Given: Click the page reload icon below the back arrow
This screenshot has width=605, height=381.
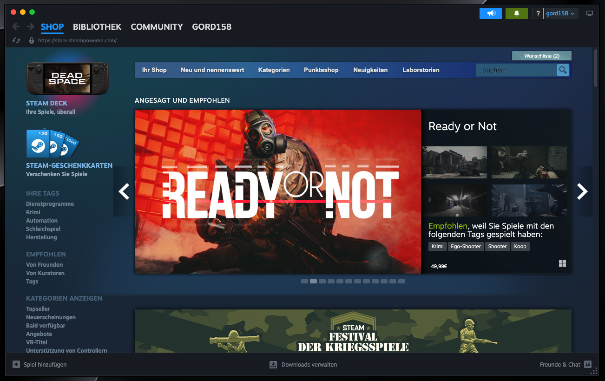Looking at the screenshot, I should pyautogui.click(x=16, y=40).
